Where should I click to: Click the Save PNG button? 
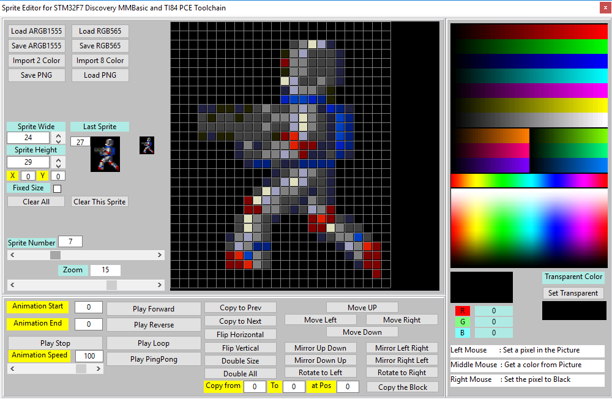pyautogui.click(x=36, y=75)
